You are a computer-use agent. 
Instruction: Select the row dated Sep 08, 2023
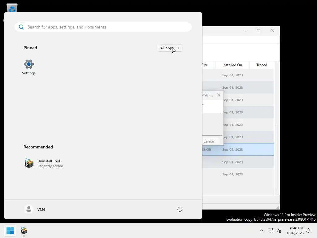(238, 149)
